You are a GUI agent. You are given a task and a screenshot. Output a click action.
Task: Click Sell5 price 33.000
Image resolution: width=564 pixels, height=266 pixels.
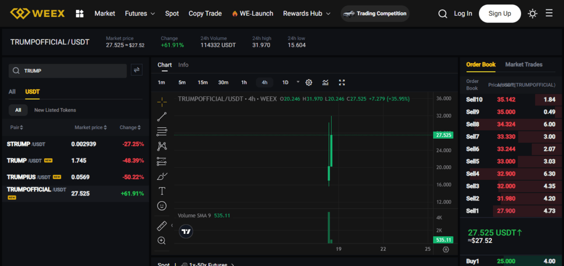coord(506,161)
